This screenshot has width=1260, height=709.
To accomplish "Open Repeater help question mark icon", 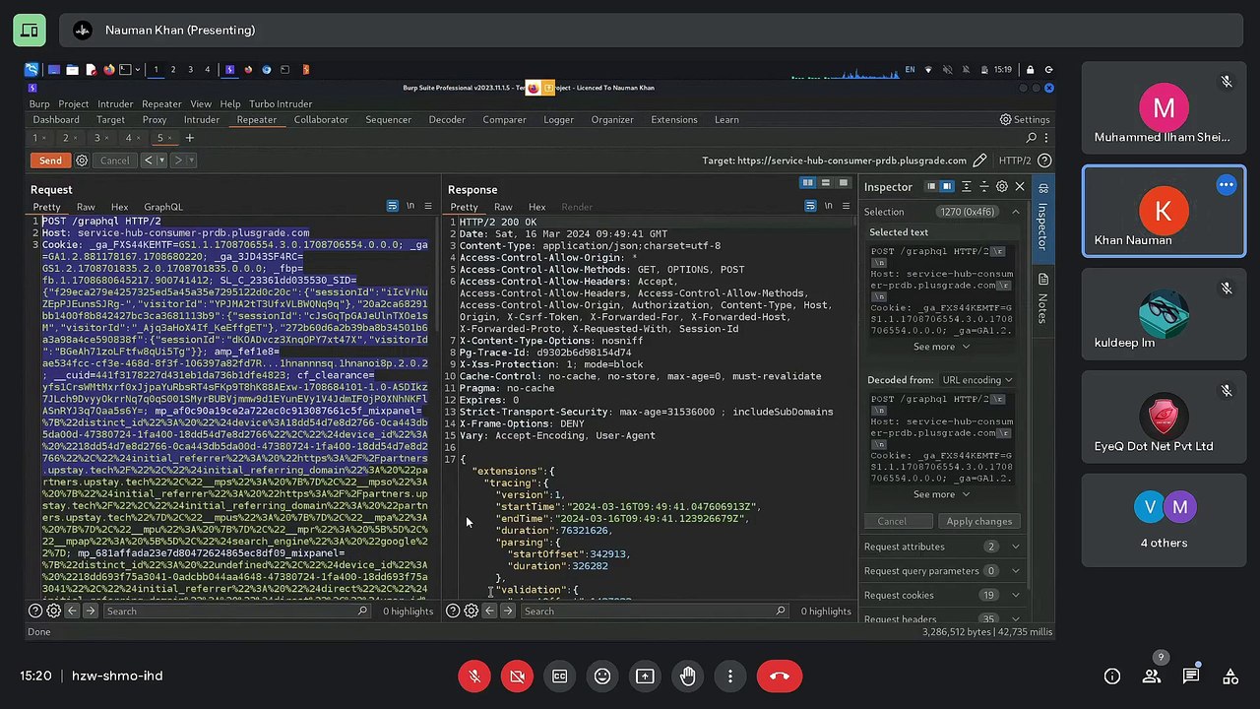I will click(x=1045, y=161).
